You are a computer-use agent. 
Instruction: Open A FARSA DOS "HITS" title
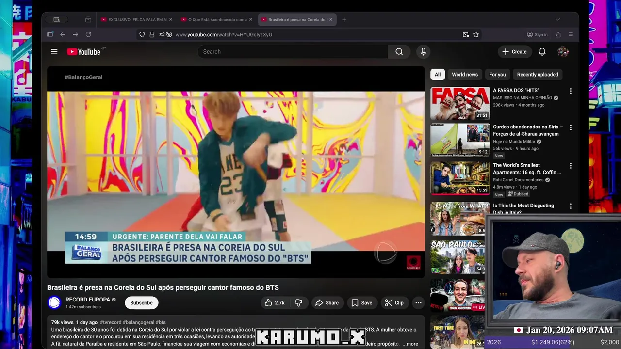[516, 91]
